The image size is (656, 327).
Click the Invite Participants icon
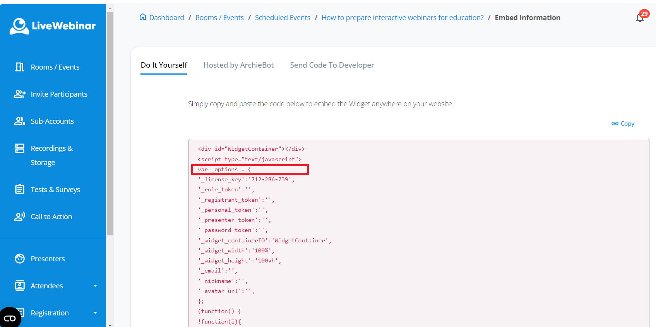[x=20, y=94]
